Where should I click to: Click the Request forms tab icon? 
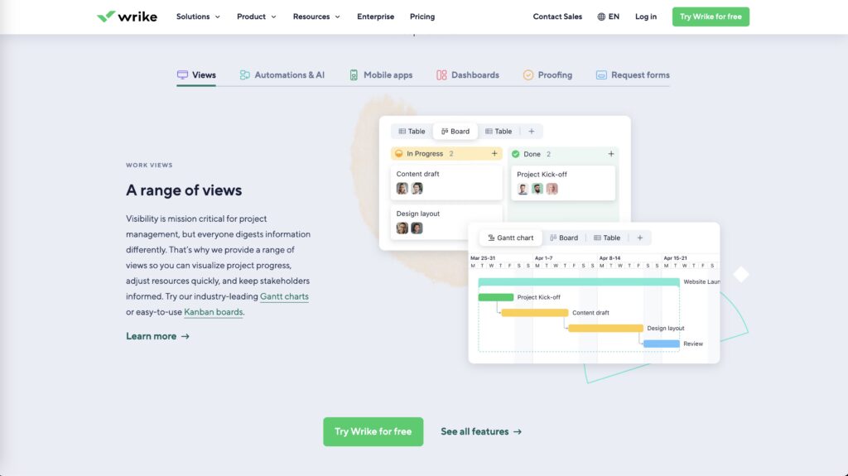pyautogui.click(x=601, y=75)
